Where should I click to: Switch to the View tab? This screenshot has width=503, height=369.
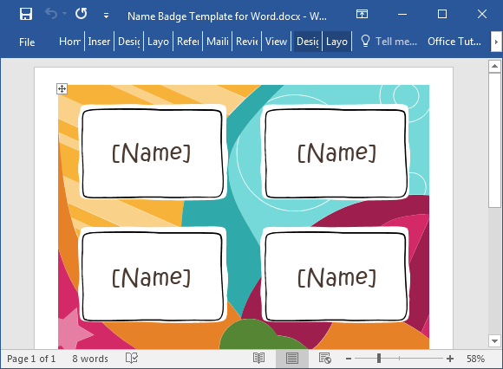point(276,42)
